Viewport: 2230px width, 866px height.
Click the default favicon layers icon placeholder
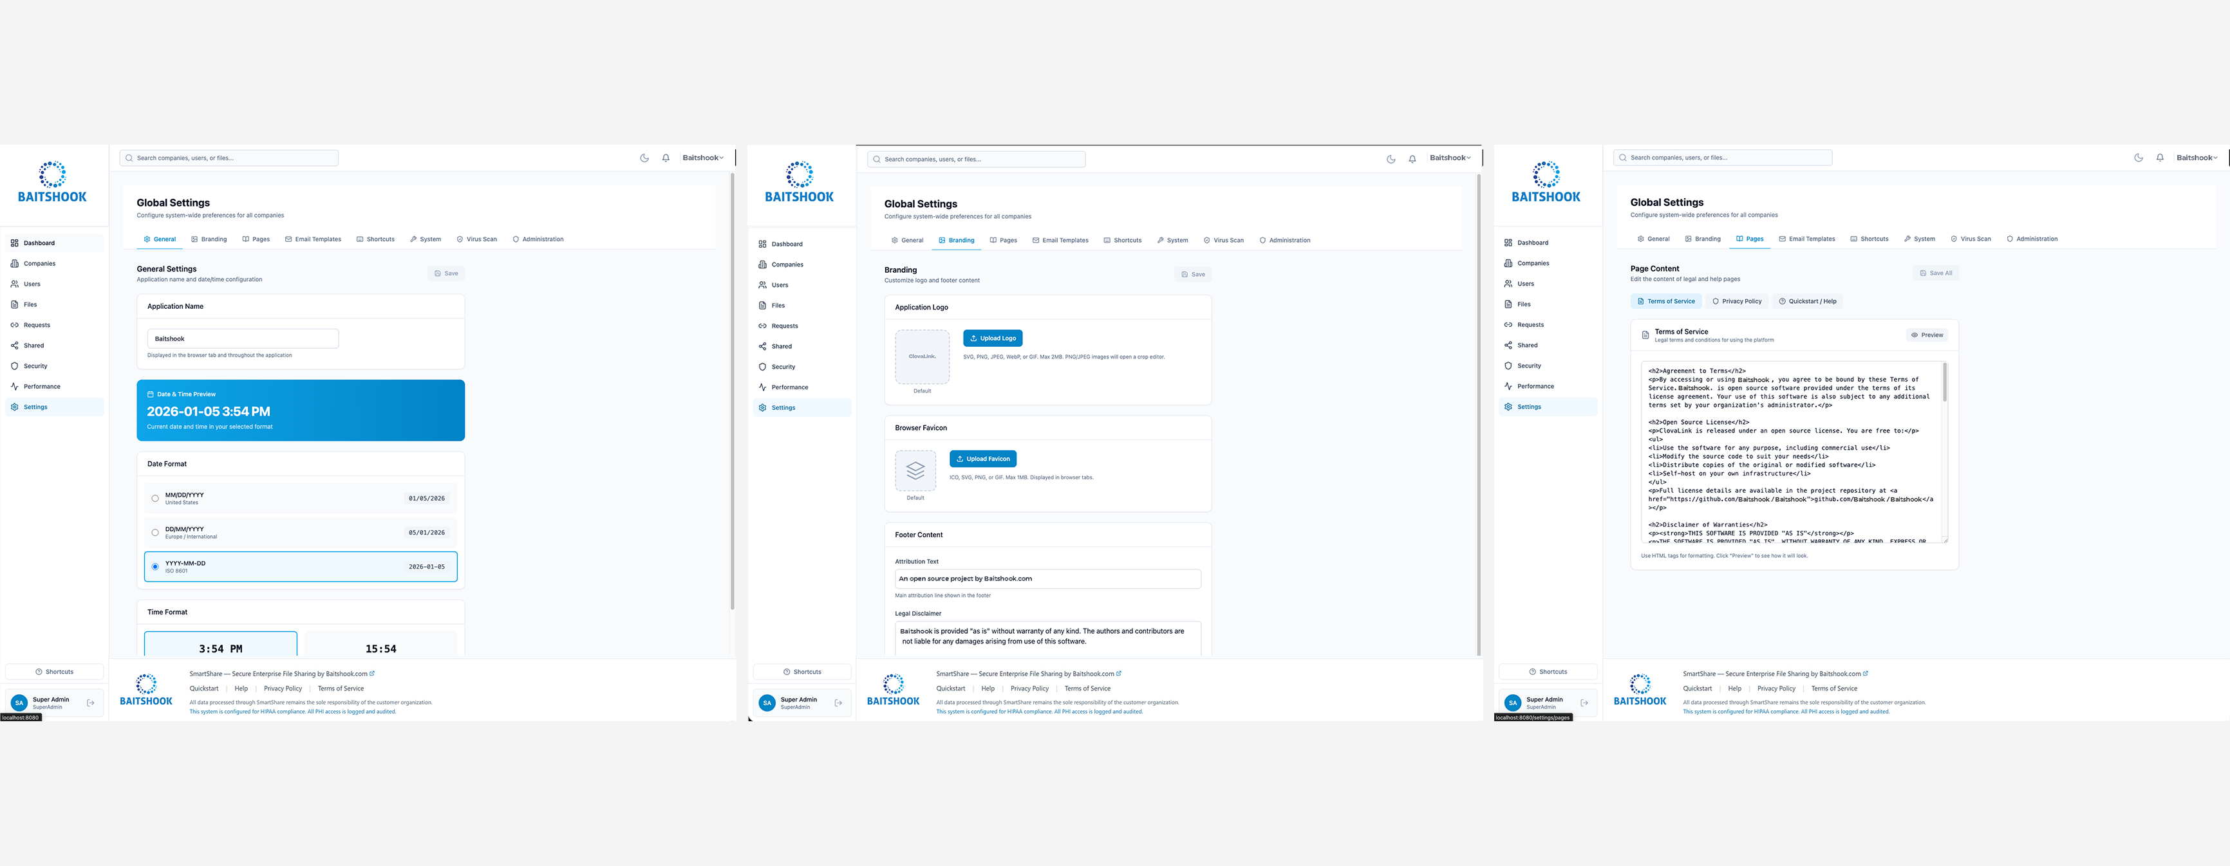(x=915, y=470)
